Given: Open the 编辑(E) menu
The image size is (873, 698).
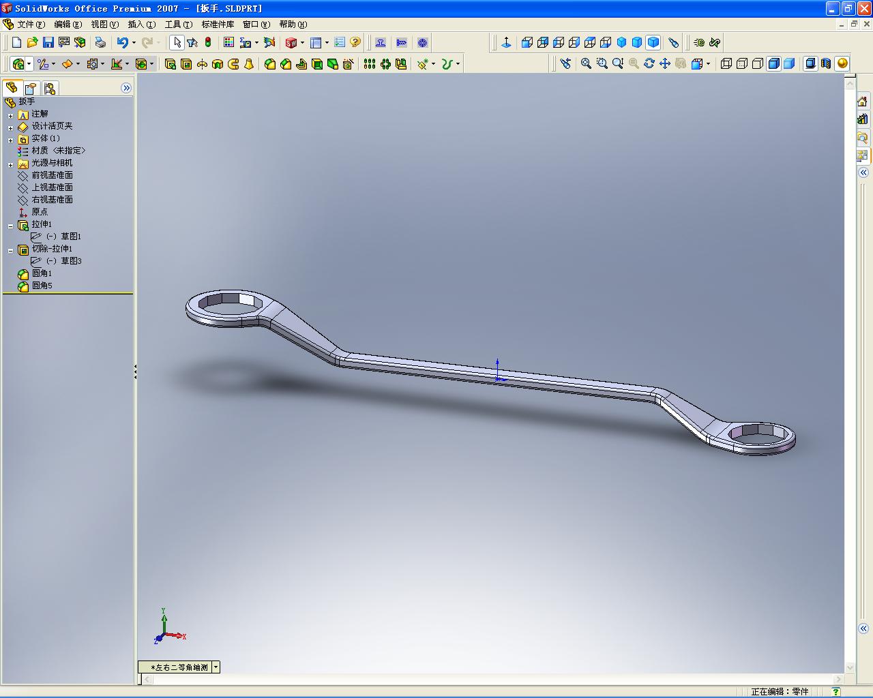Looking at the screenshot, I should (68, 25).
